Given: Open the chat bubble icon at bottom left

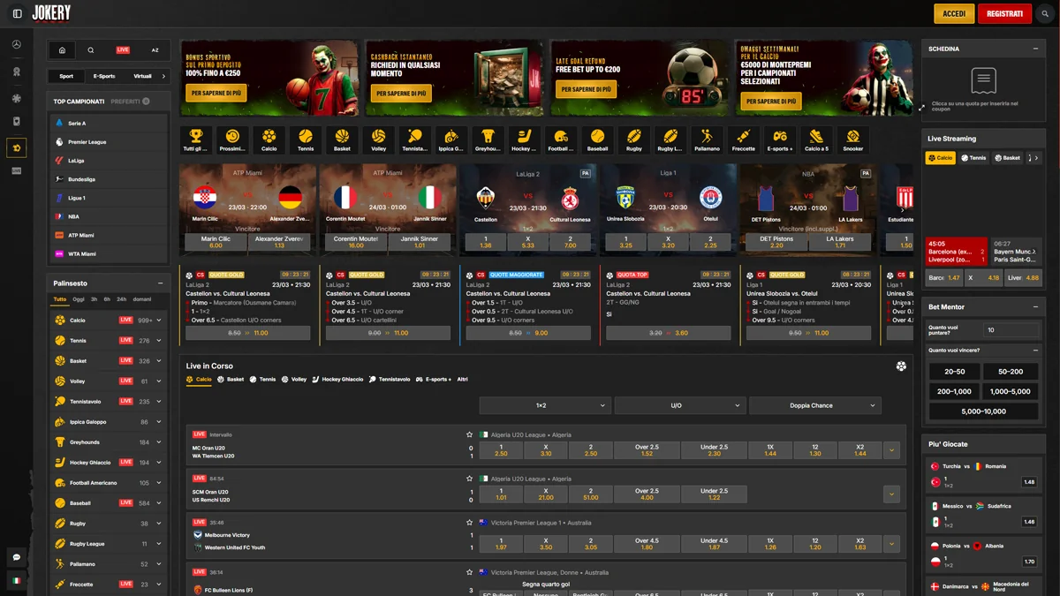Looking at the screenshot, I should pos(16,557).
